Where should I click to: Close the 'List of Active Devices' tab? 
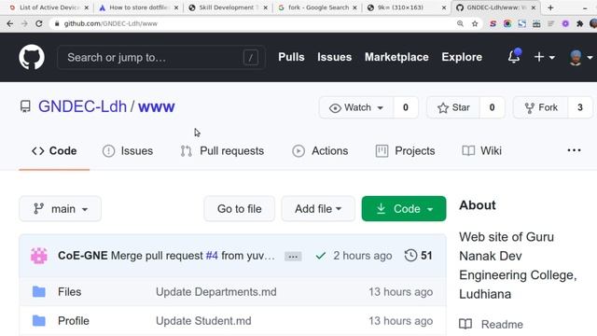pos(87,7)
